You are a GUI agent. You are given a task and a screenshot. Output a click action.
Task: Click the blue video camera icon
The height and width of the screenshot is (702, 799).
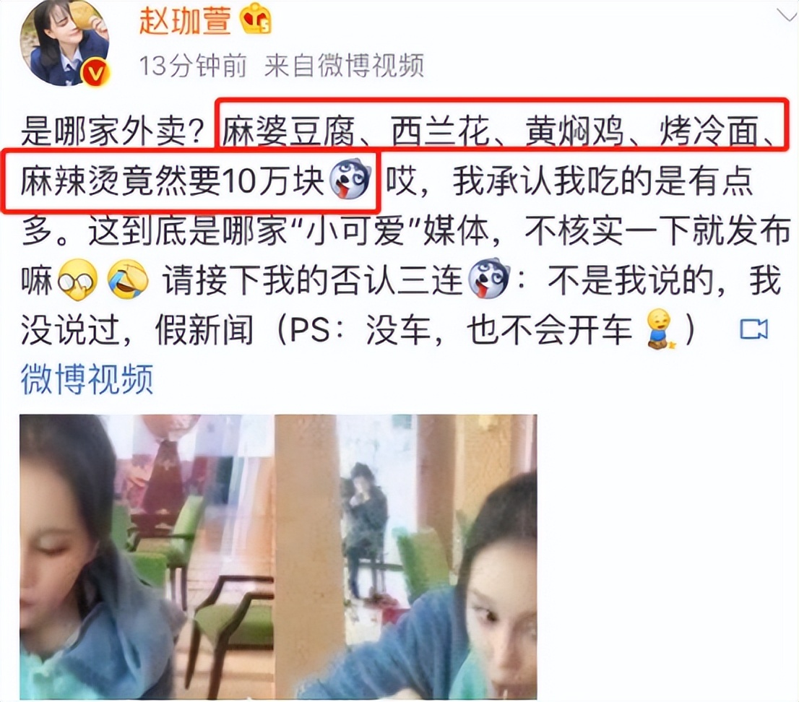[x=753, y=329]
